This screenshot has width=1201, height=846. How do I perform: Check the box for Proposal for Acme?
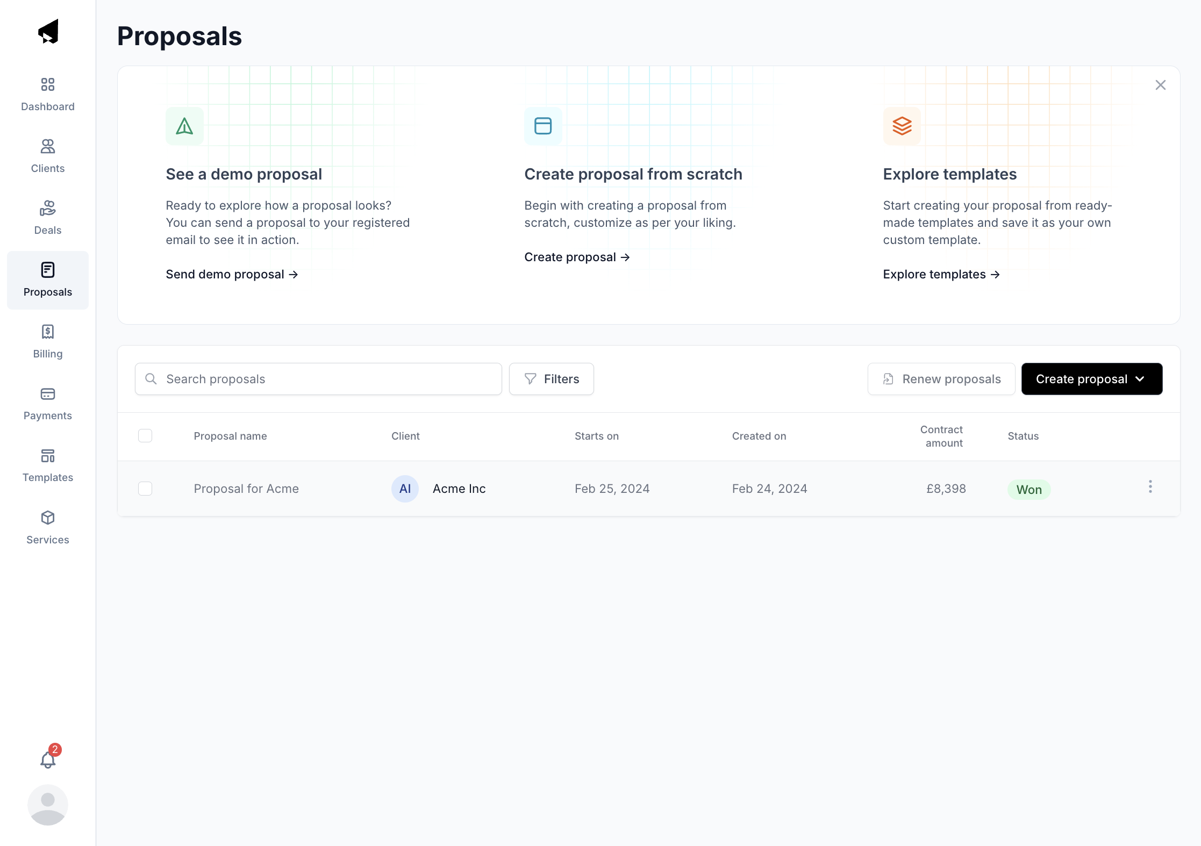click(145, 489)
